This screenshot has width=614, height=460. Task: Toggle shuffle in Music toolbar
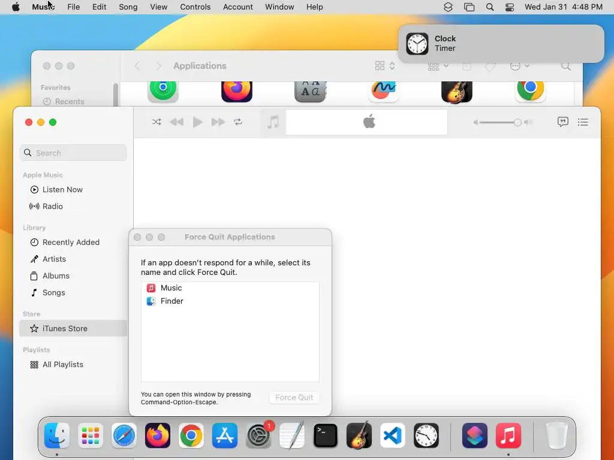[156, 122]
